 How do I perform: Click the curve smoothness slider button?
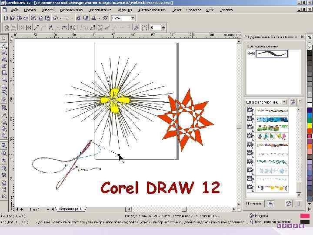pyautogui.click(x=163, y=27)
